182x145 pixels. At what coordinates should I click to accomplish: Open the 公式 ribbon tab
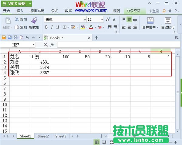click(x=55, y=11)
